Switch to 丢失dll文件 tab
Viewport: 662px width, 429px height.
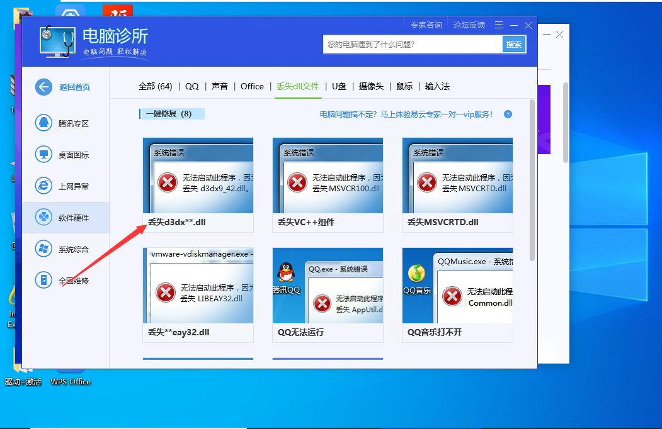(x=297, y=87)
